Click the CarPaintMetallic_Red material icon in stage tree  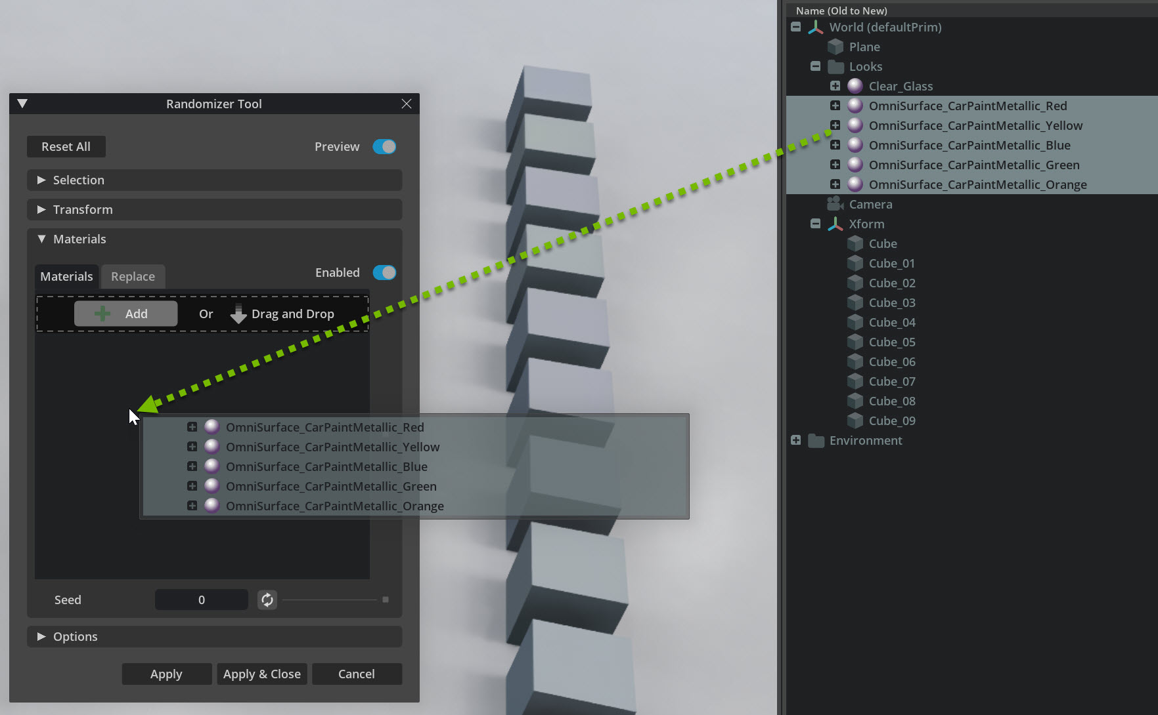click(855, 106)
